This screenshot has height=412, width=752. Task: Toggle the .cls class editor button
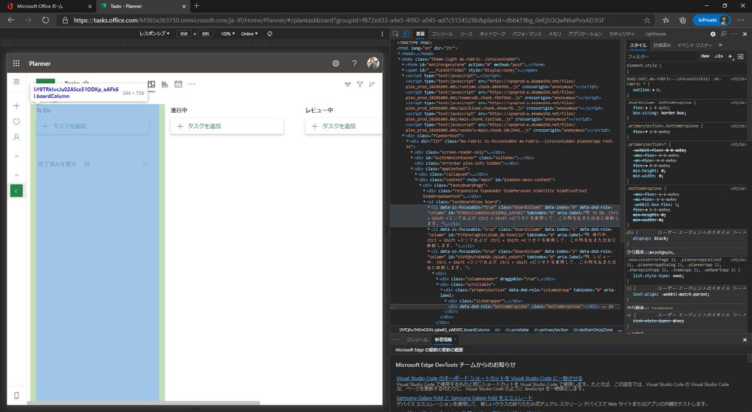(718, 56)
